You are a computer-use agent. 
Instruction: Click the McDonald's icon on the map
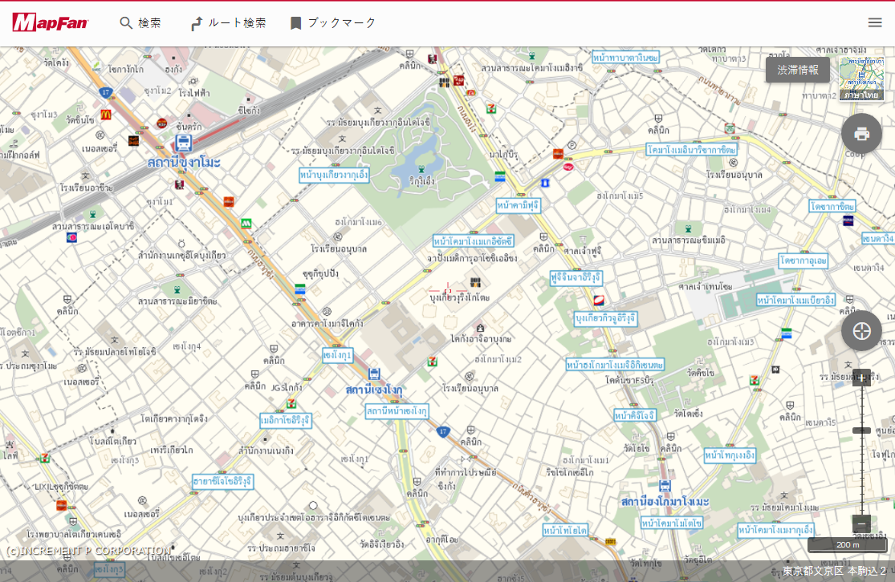(106, 115)
